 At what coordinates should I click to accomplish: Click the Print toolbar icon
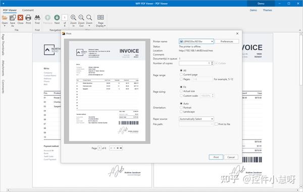[x=28, y=18]
